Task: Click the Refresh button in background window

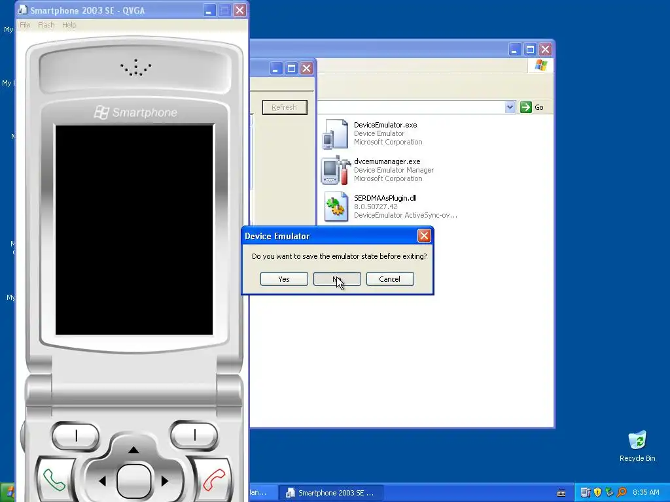Action: 284,107
